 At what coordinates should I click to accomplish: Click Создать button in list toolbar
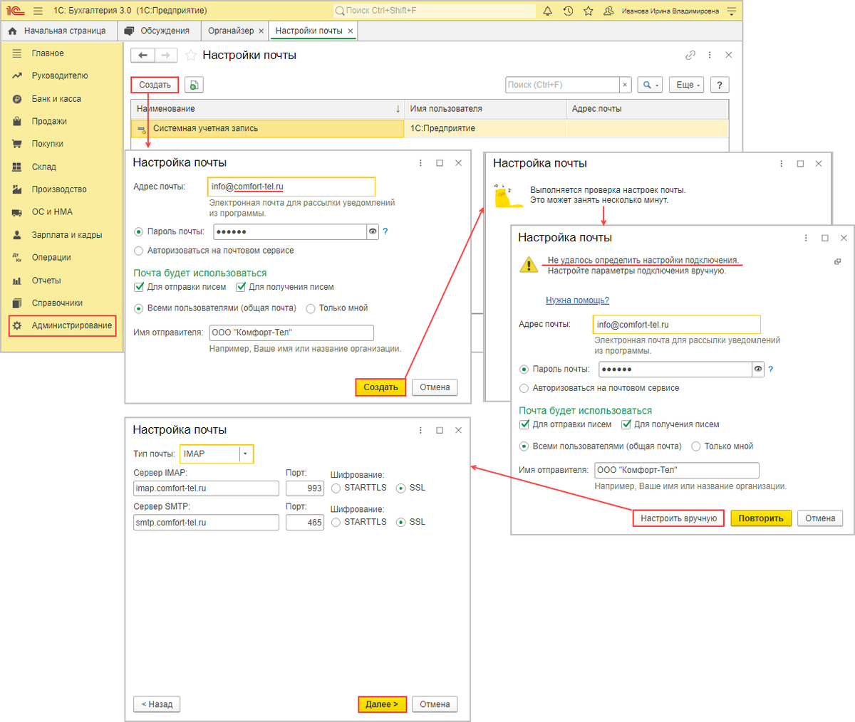point(155,85)
